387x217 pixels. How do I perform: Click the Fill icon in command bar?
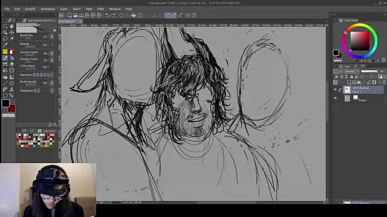point(133,15)
